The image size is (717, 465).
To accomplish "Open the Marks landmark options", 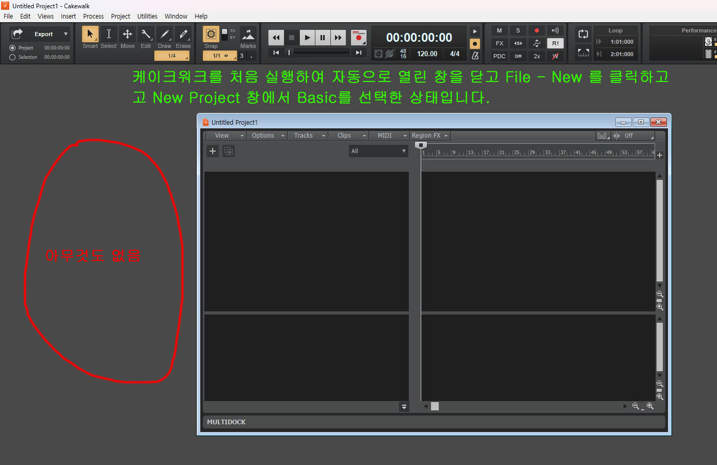I will [248, 35].
